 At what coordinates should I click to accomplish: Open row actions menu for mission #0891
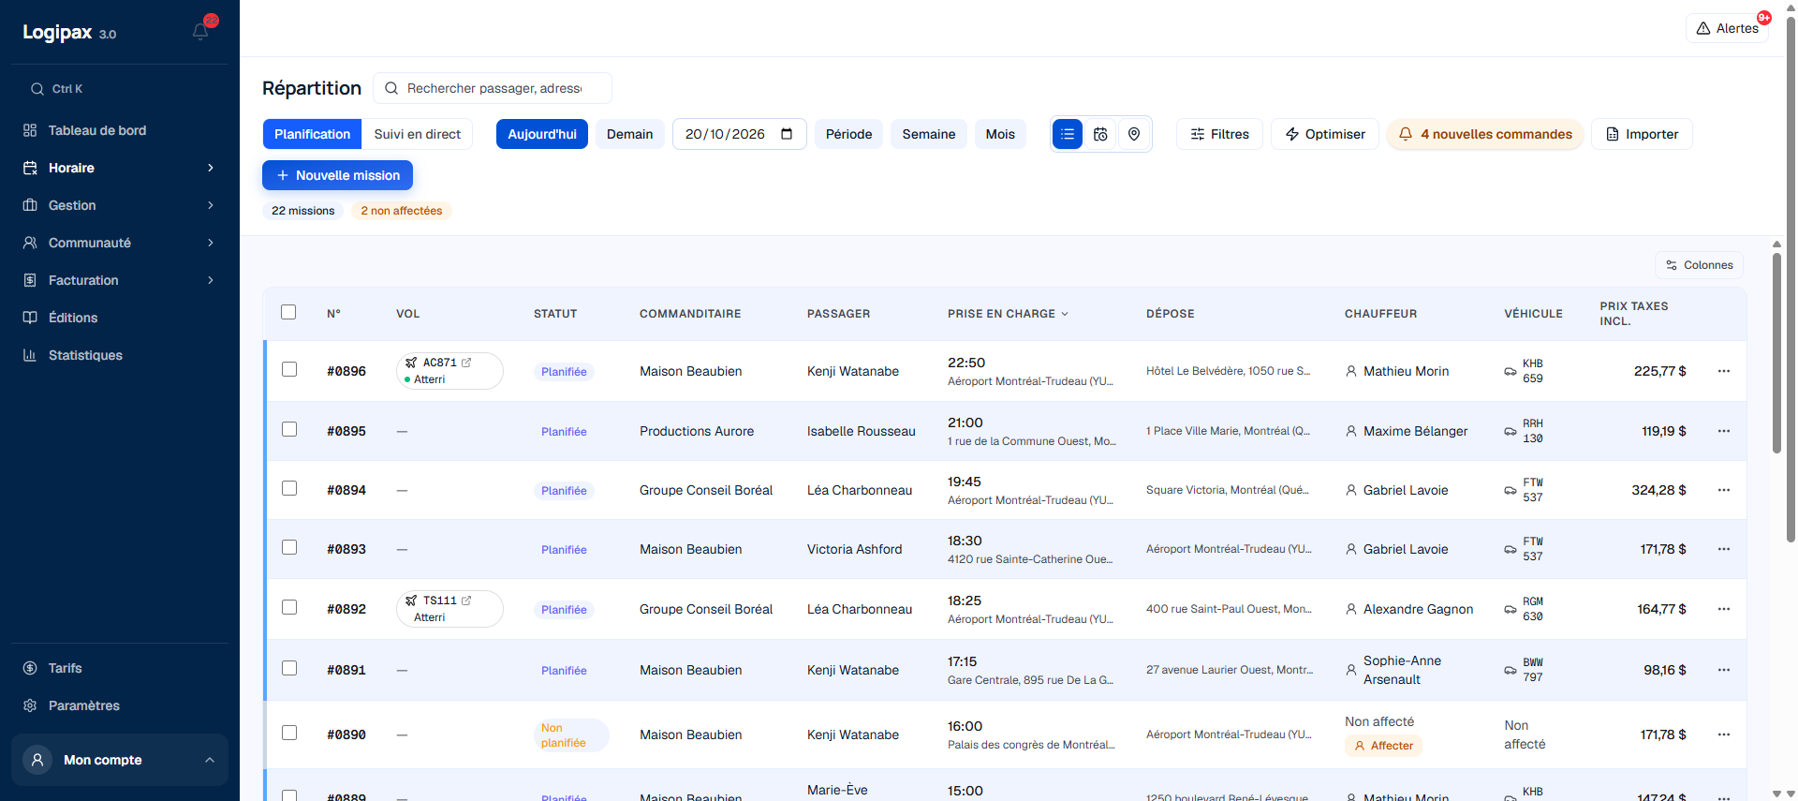(1723, 670)
